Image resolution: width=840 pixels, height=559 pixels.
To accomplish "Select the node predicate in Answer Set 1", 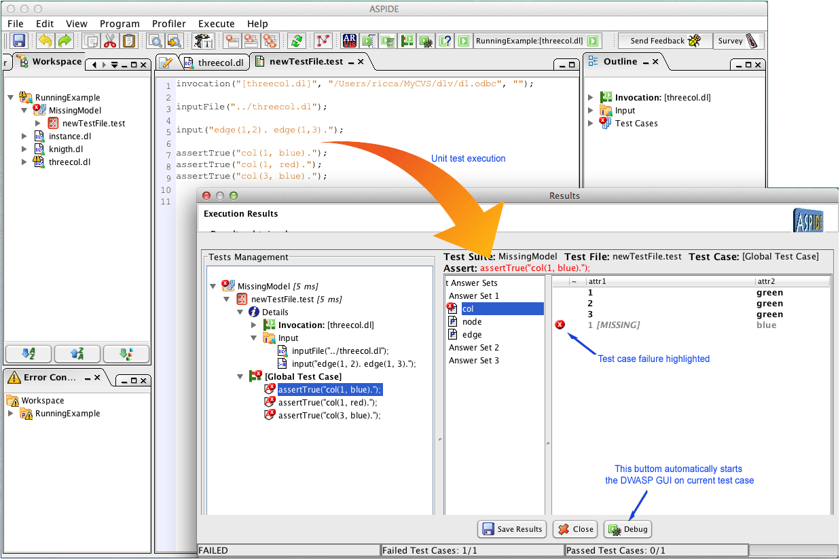I will [x=471, y=322].
